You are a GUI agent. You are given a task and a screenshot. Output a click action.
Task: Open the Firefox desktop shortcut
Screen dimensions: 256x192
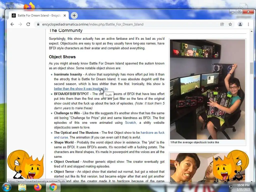pos(29,6)
